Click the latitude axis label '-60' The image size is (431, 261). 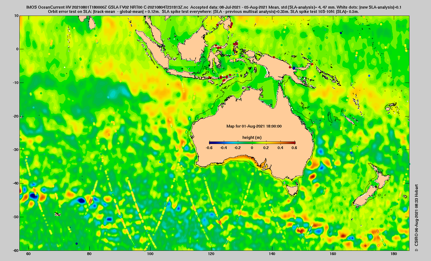[16, 251]
